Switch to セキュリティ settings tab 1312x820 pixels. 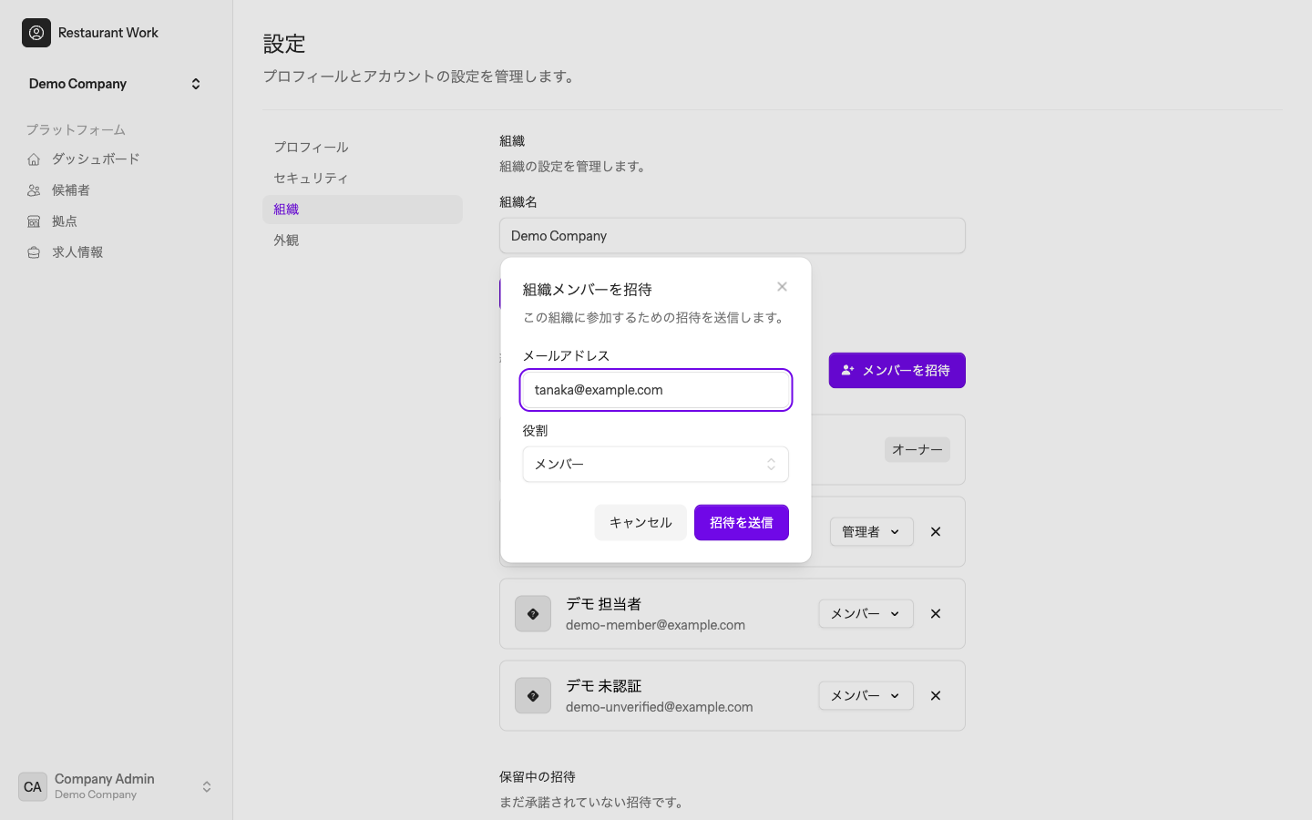pyautogui.click(x=363, y=179)
